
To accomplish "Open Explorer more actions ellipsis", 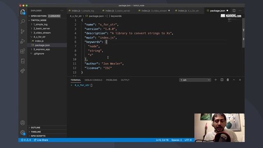I will (62, 11).
